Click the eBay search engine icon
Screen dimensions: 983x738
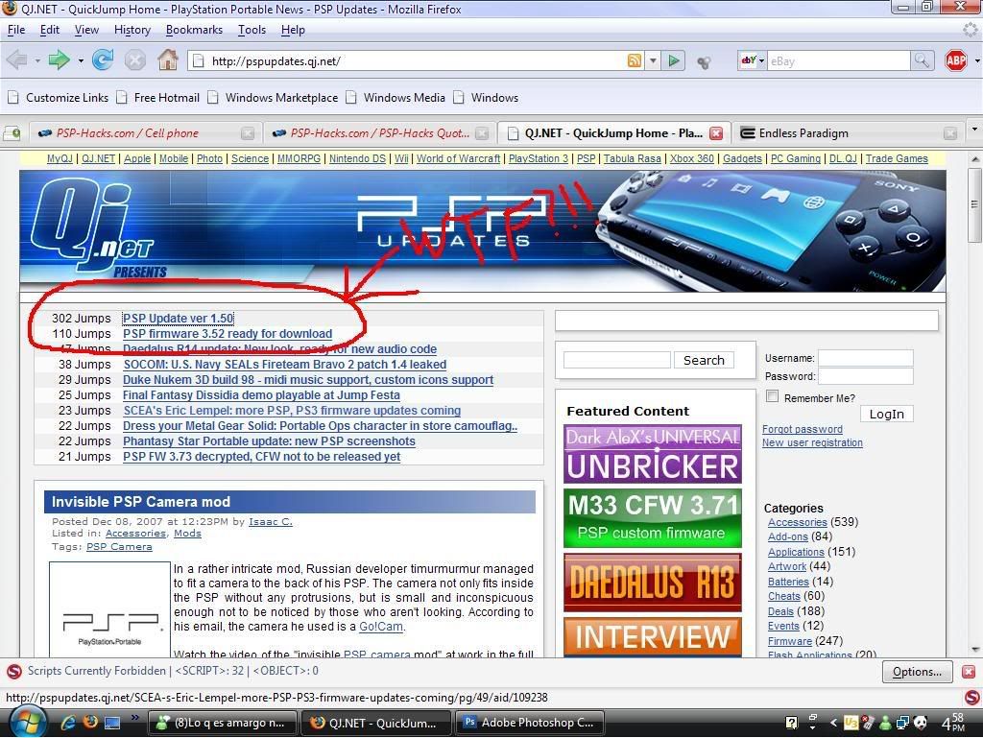click(748, 60)
